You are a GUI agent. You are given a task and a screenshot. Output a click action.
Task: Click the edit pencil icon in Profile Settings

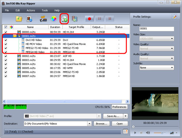tap(174, 17)
